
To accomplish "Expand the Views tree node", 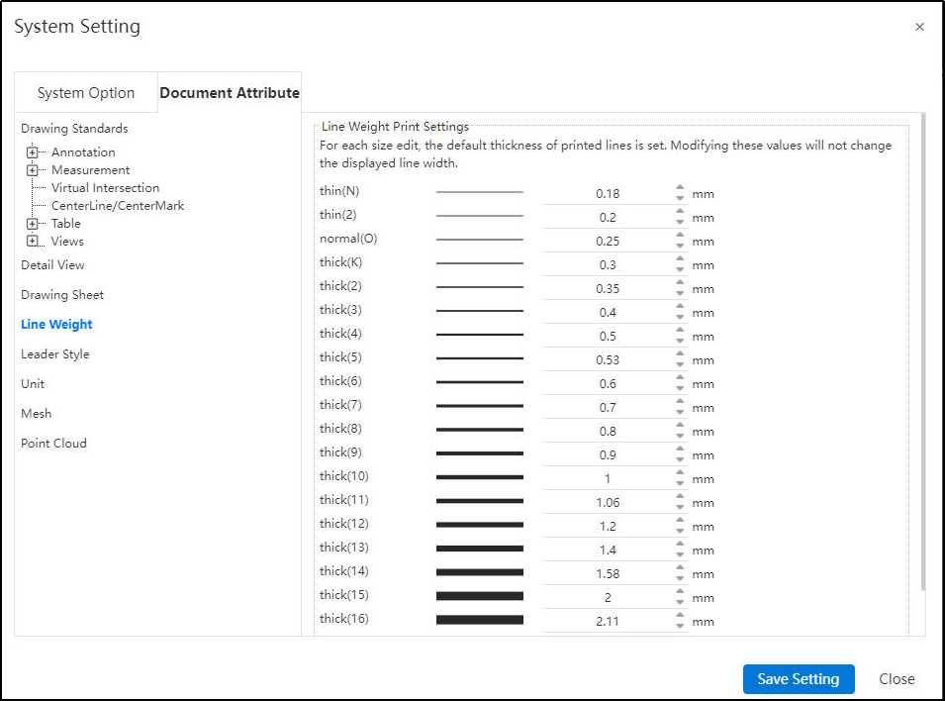I will click(33, 242).
